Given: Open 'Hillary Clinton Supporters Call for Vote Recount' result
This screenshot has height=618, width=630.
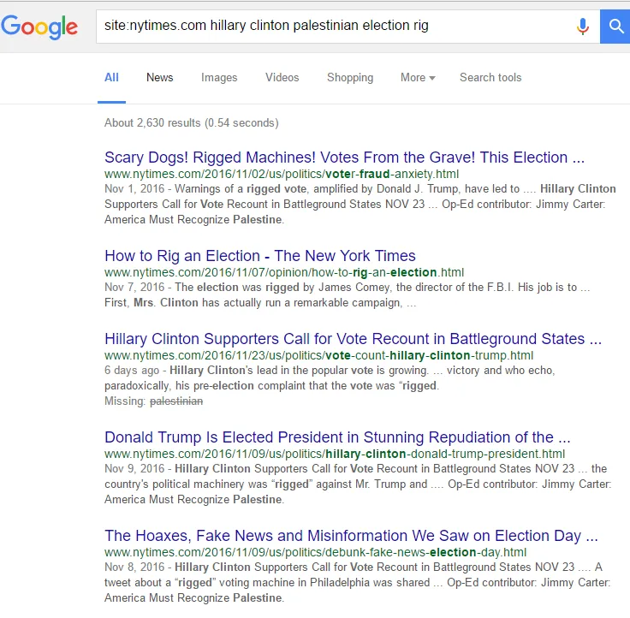Looking at the screenshot, I should click(354, 339).
